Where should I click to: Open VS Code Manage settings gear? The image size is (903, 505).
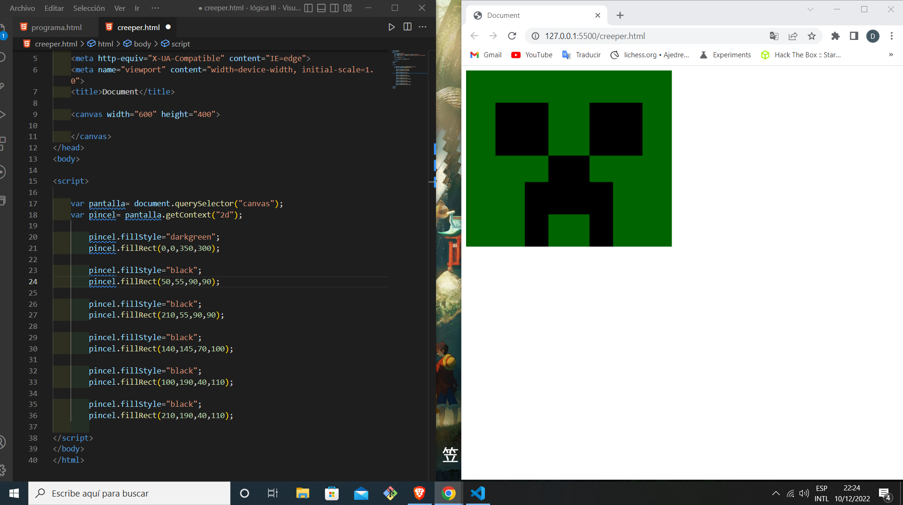pos(3,470)
